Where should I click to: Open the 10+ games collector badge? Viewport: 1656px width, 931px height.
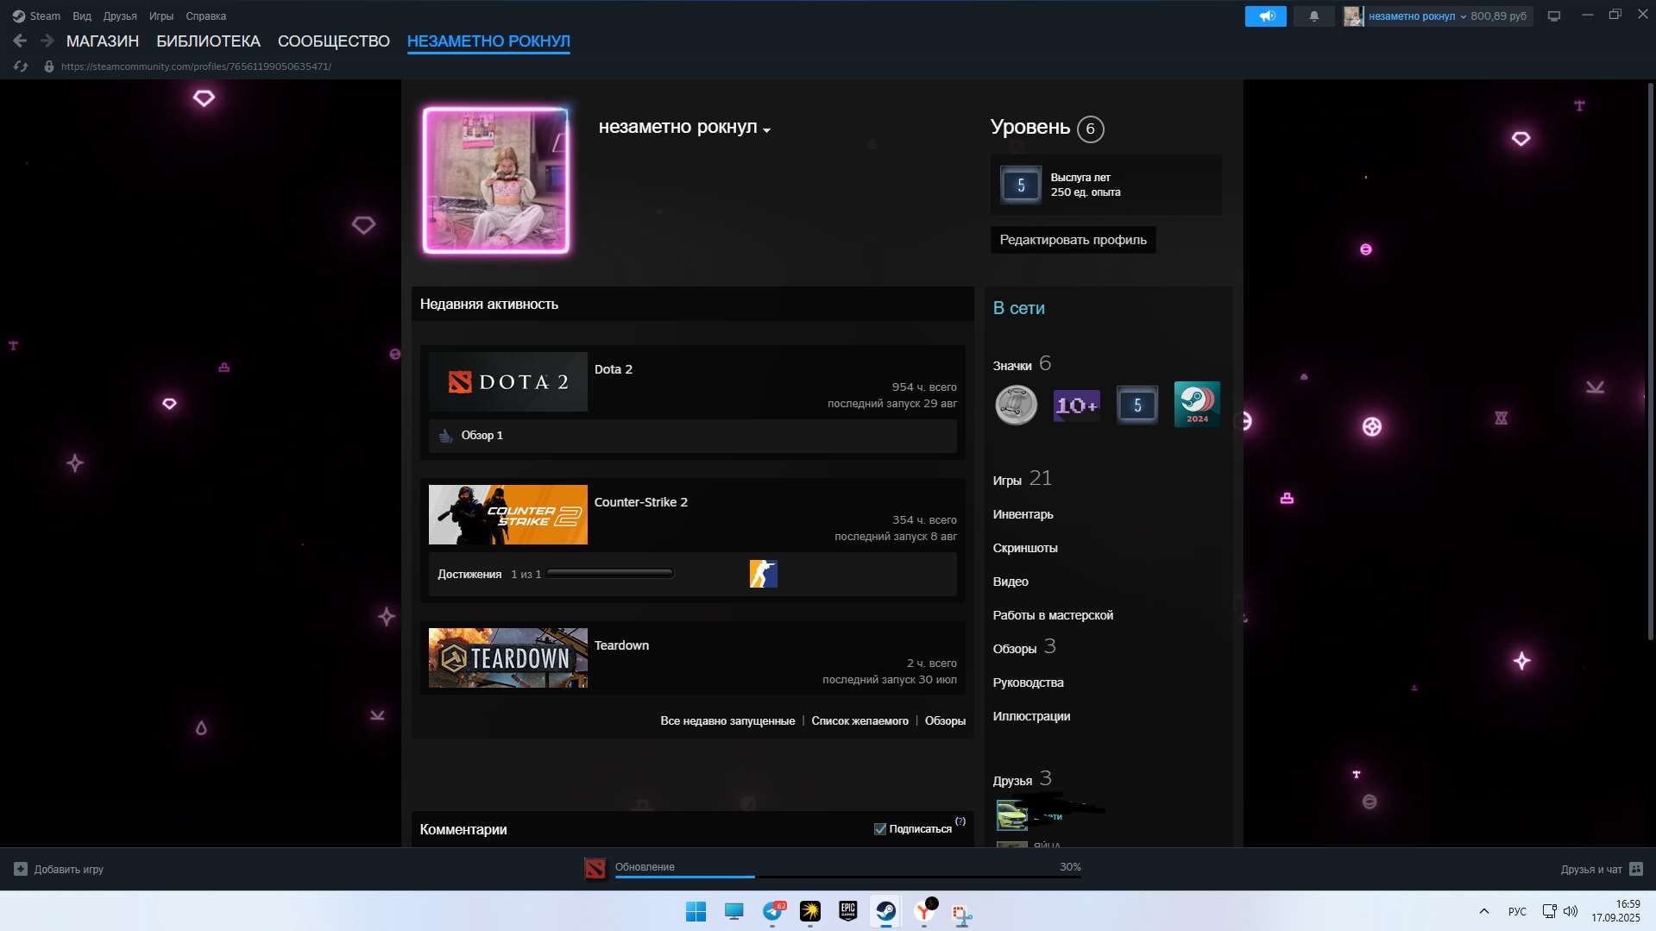click(1076, 405)
